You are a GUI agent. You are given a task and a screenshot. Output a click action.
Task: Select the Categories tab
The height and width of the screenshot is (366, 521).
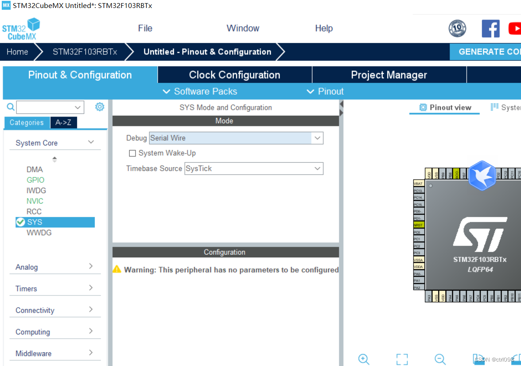(x=27, y=122)
